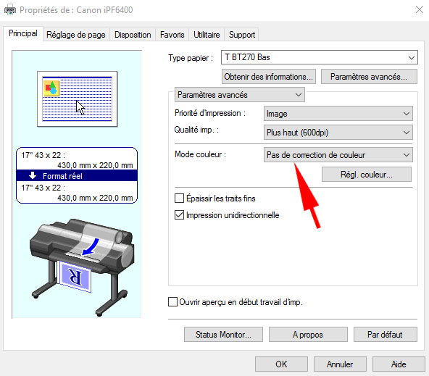
Task: Click the Paramètres avancés... button
Action: coord(369,77)
